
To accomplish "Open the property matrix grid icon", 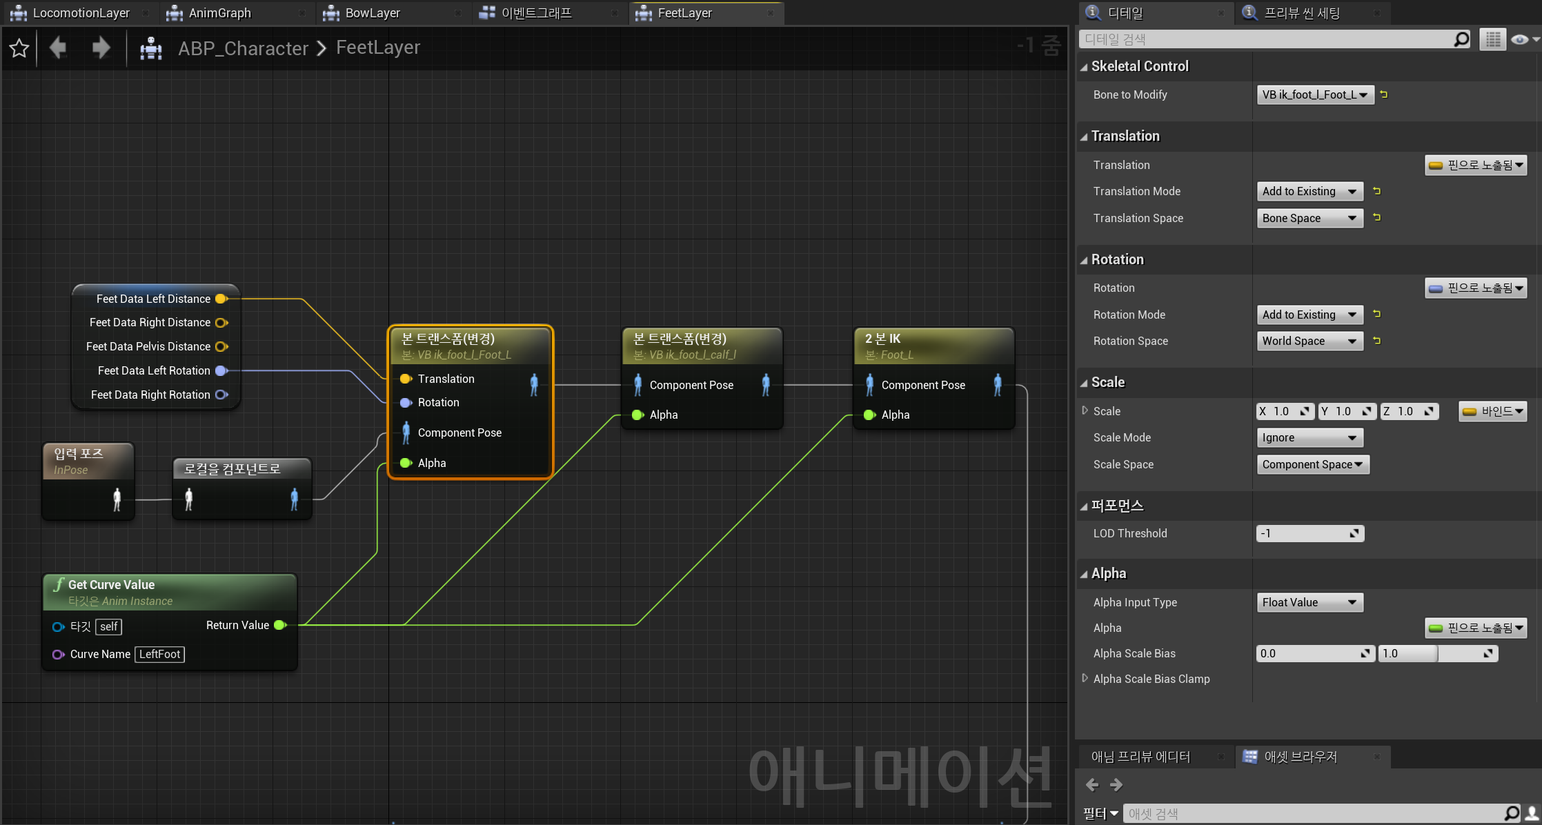I will coord(1492,39).
